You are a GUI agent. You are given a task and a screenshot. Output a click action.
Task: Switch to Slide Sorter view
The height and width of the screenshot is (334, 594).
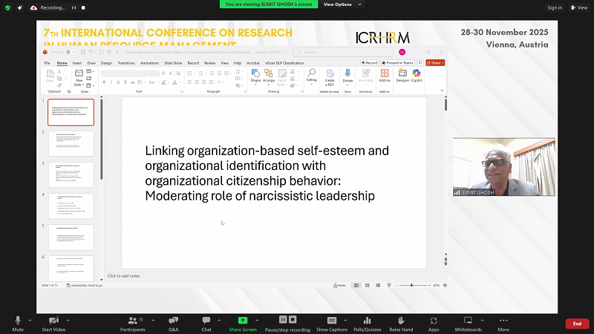[367, 285]
